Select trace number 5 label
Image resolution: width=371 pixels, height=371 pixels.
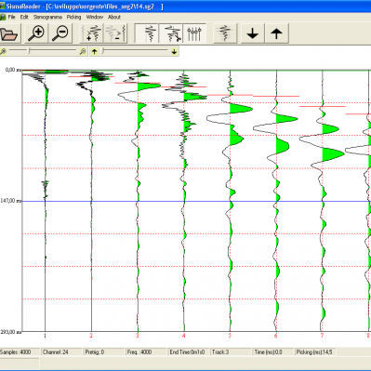[230, 336]
